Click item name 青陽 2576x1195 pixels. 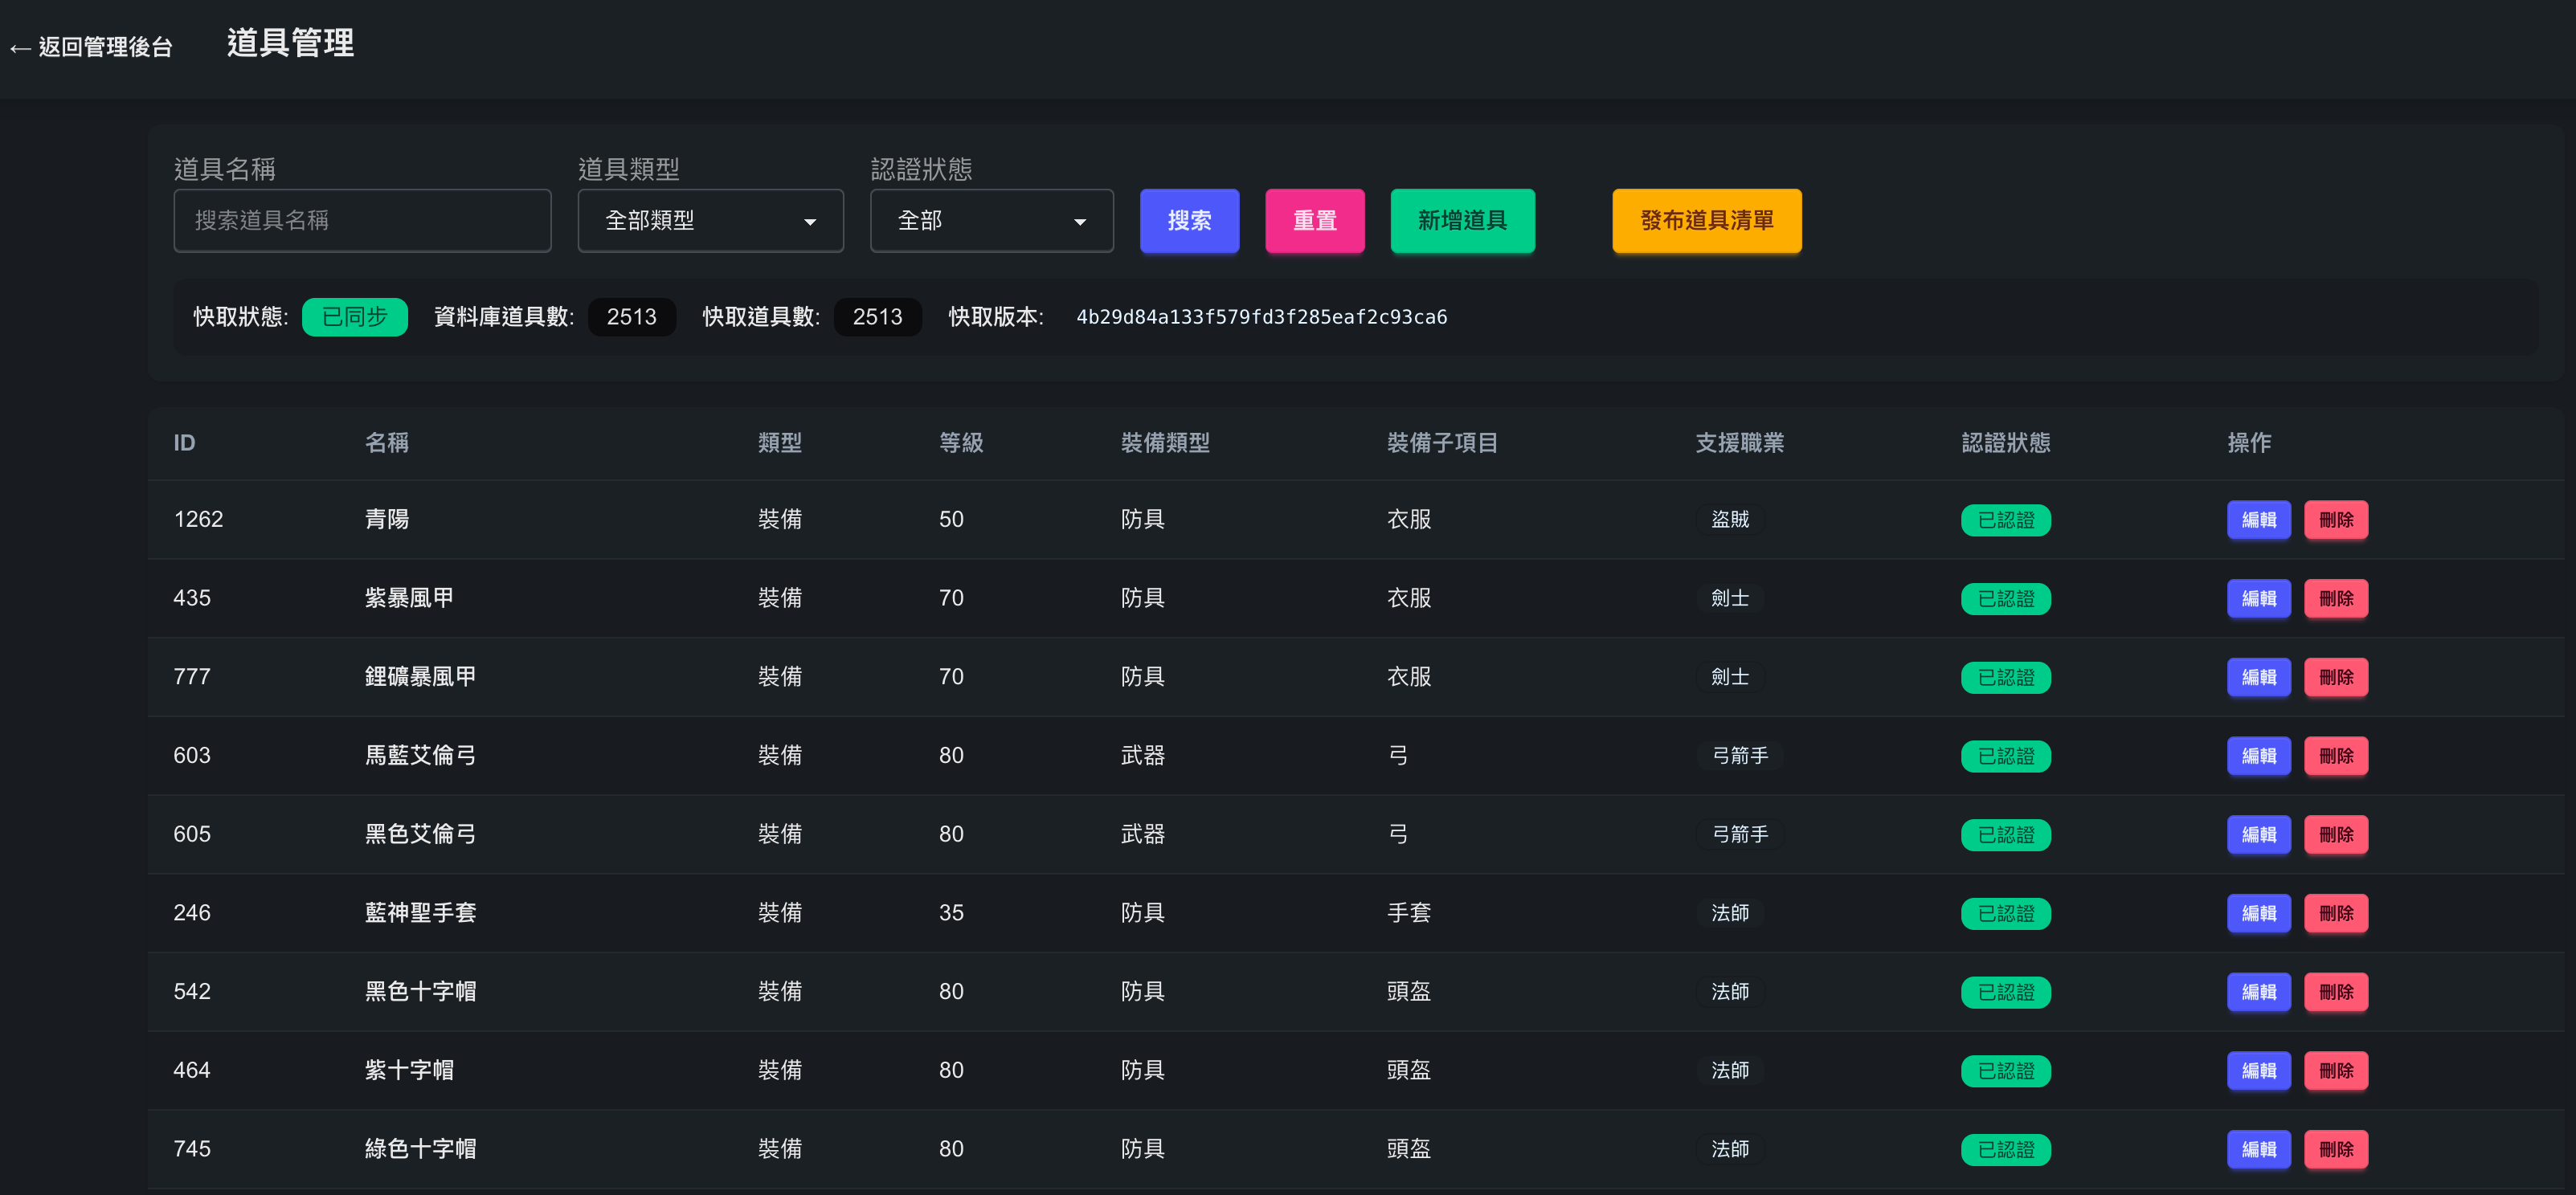pos(386,520)
